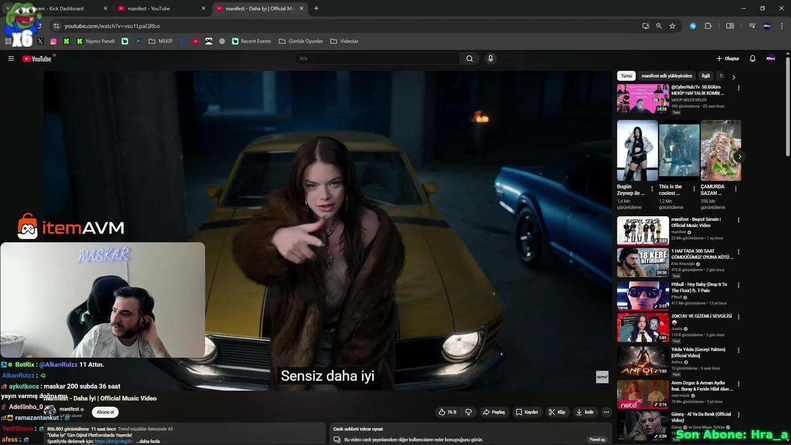Close the 'manifest - Daha İyi' tab

[302, 9]
